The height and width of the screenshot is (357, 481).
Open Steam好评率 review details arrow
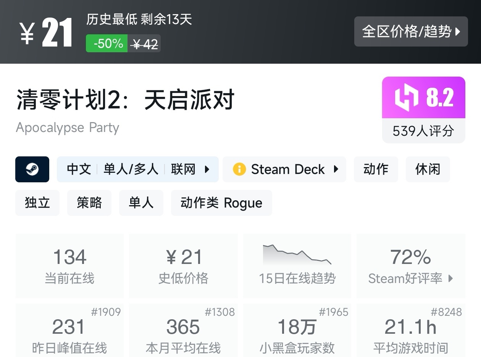click(450, 278)
